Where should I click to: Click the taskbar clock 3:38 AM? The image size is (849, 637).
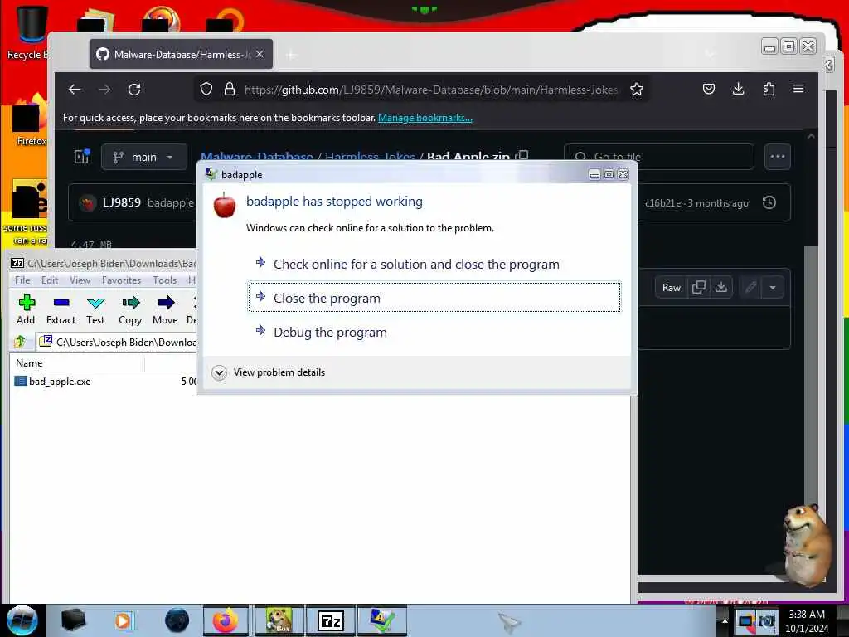point(807,621)
